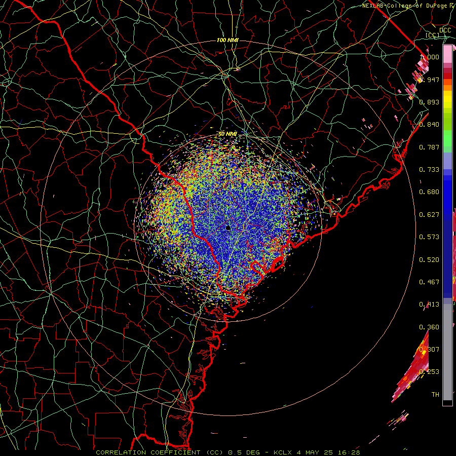Click the 0.893 legend value
The image size is (456, 456).
429,102
